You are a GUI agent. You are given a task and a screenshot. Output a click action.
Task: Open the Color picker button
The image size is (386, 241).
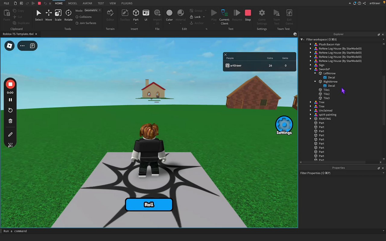[169, 15]
